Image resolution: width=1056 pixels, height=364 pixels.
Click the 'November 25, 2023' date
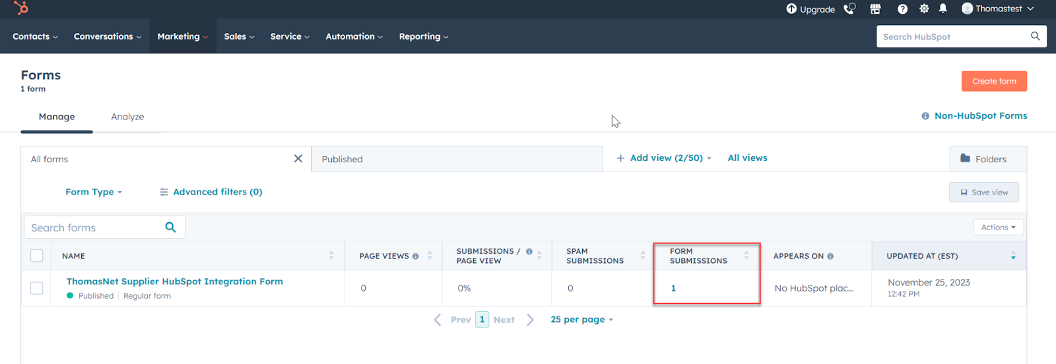coord(929,282)
